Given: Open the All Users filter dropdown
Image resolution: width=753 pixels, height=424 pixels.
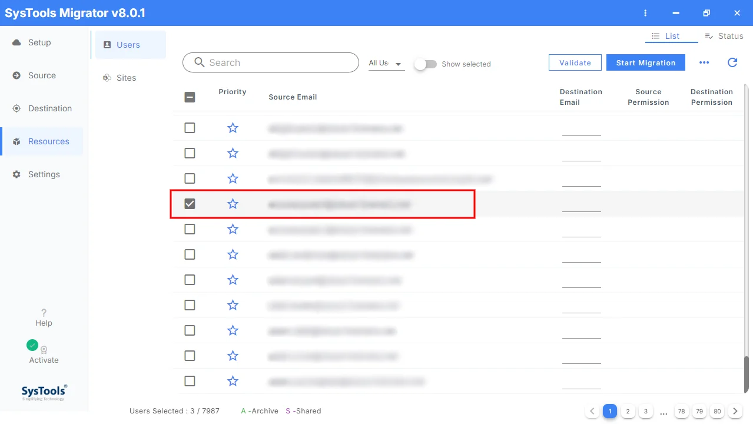Looking at the screenshot, I should pyautogui.click(x=386, y=63).
